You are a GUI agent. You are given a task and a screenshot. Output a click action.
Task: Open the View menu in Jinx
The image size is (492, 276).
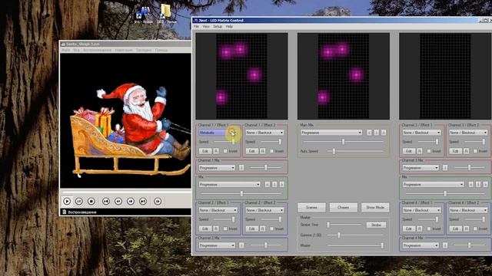206,27
